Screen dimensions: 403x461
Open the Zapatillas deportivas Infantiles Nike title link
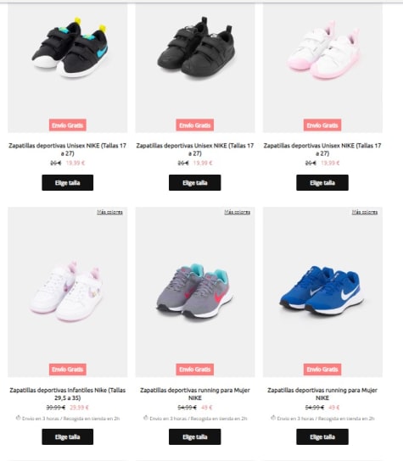[x=68, y=394]
